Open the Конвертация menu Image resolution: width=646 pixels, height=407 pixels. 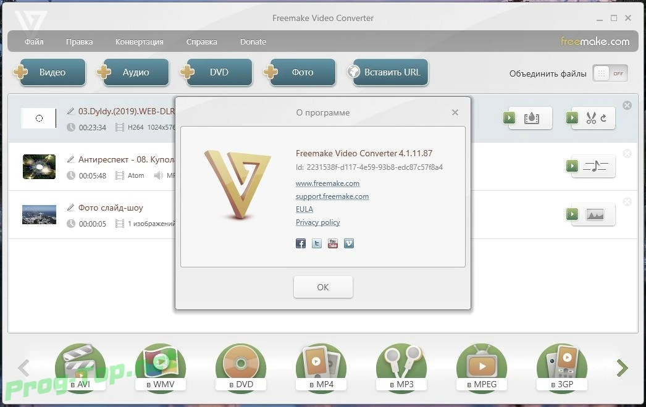(x=139, y=41)
